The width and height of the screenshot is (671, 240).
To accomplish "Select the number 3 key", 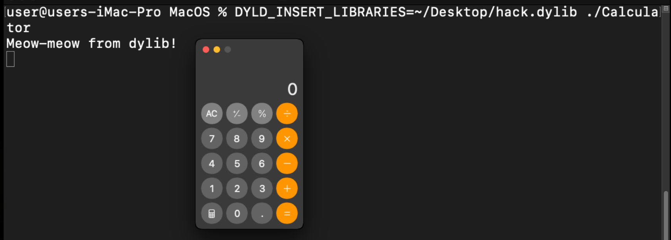I will [262, 189].
